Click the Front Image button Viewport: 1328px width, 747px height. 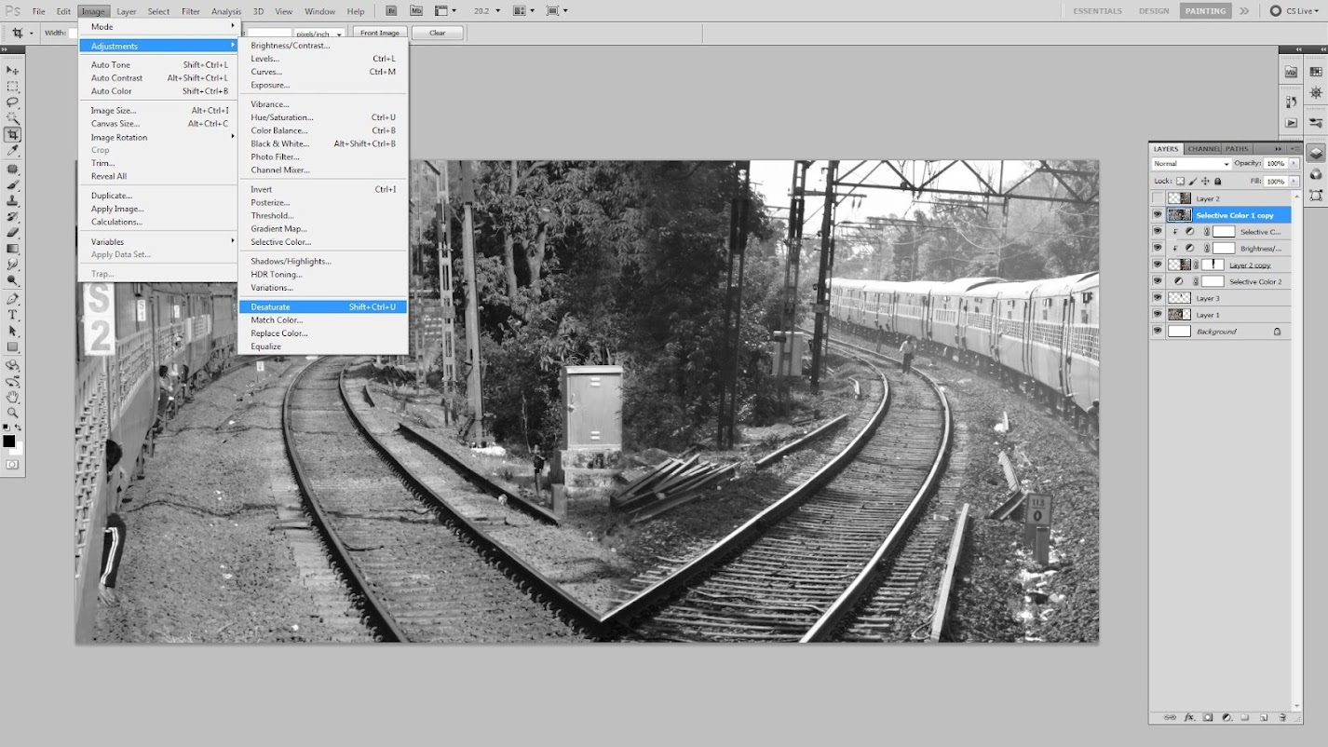pyautogui.click(x=379, y=33)
